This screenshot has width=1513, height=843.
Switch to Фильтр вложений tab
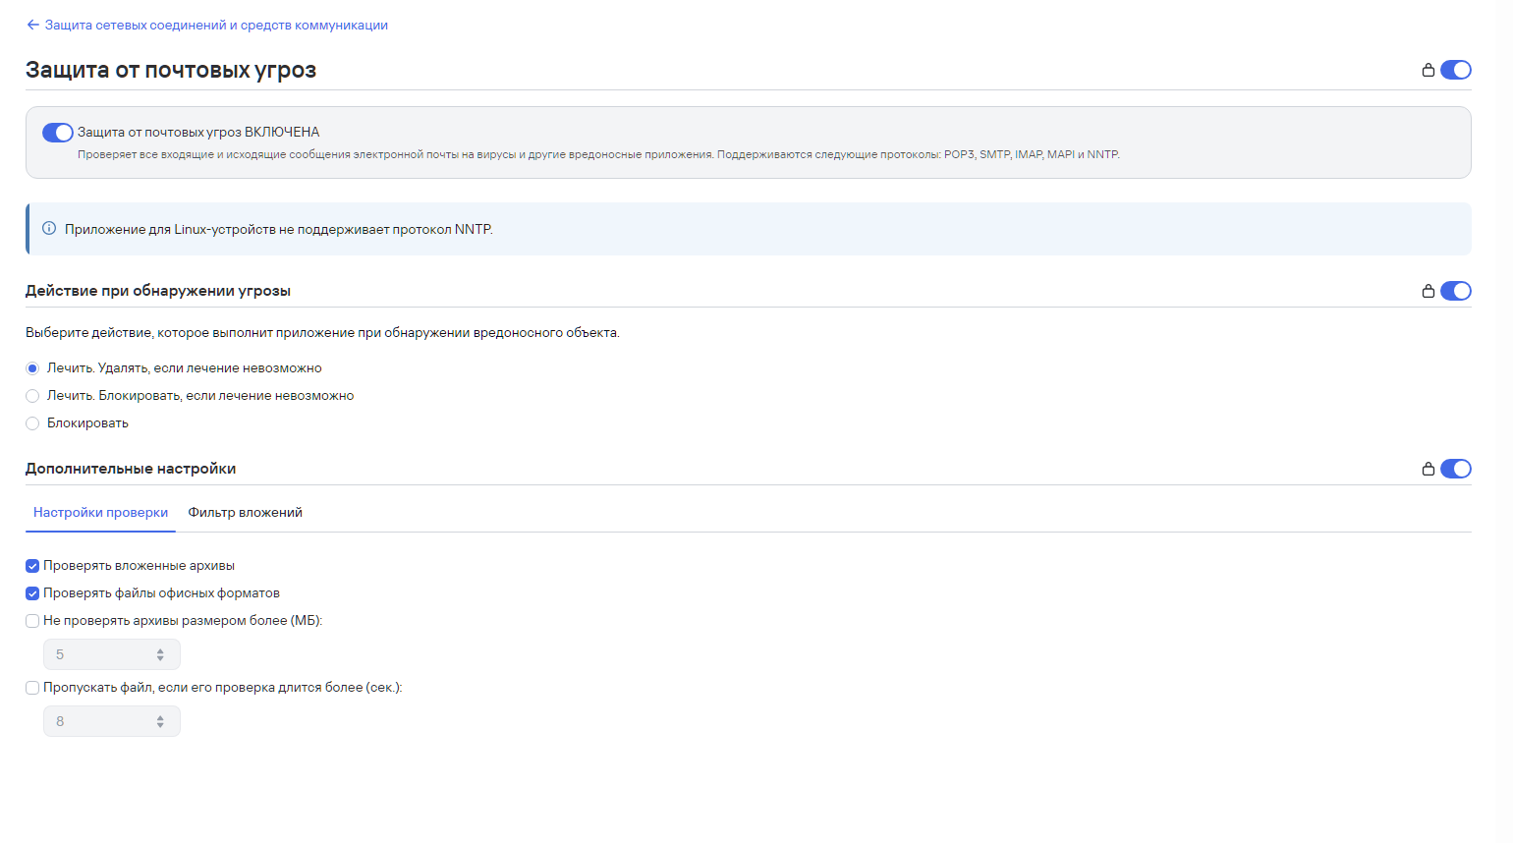coord(246,513)
